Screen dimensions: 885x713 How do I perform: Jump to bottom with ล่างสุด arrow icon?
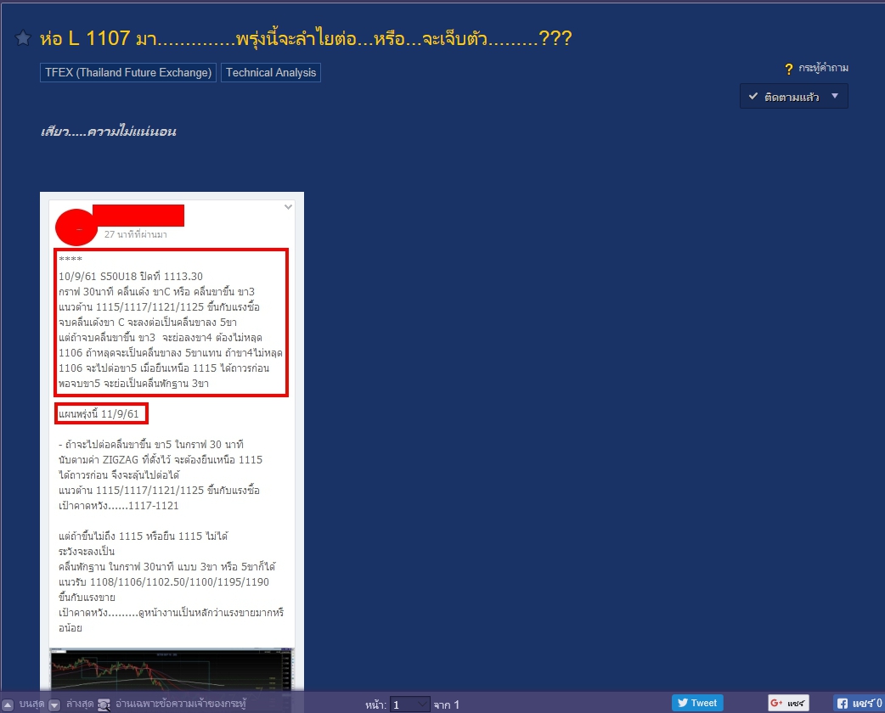click(x=54, y=705)
